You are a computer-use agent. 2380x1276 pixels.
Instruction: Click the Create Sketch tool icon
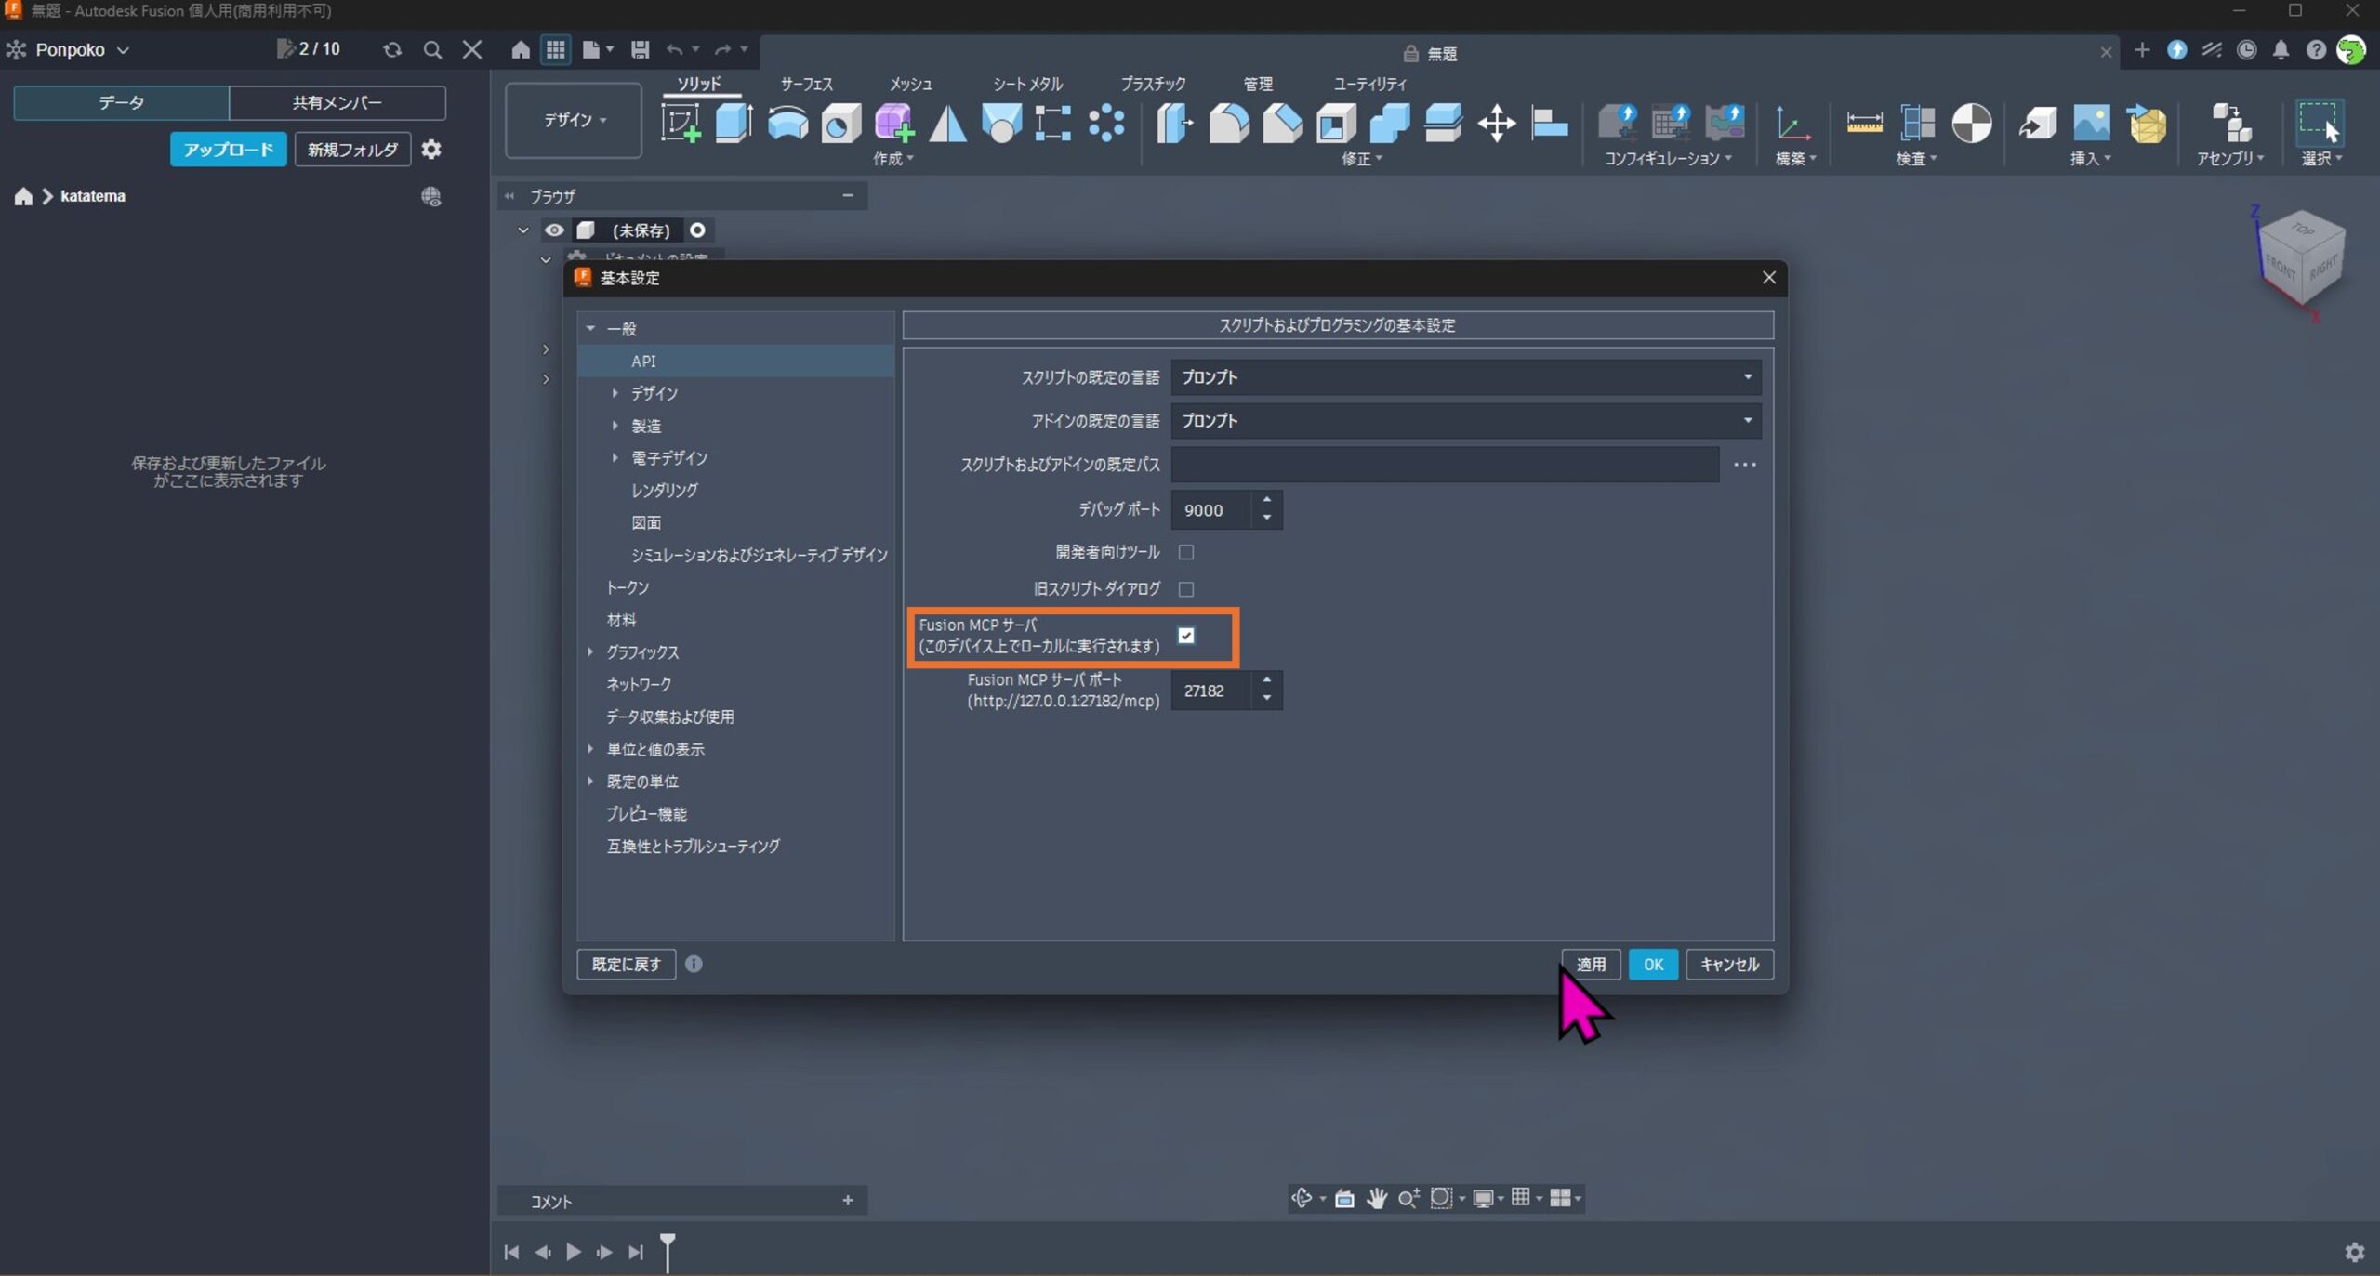tap(680, 124)
